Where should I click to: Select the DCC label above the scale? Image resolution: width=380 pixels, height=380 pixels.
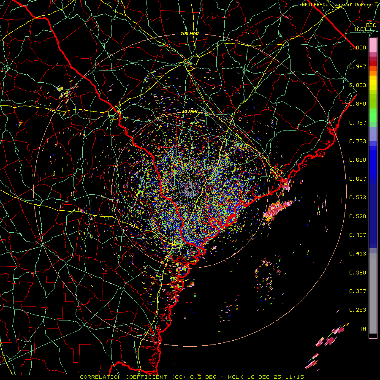click(x=371, y=25)
